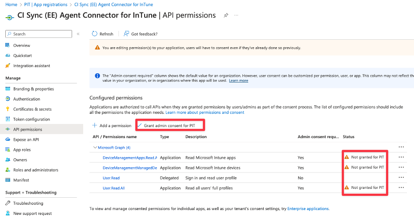The width and height of the screenshot is (414, 218).
Task: Open the DeviceManagementManagedDe permission link
Action: (x=130, y=168)
